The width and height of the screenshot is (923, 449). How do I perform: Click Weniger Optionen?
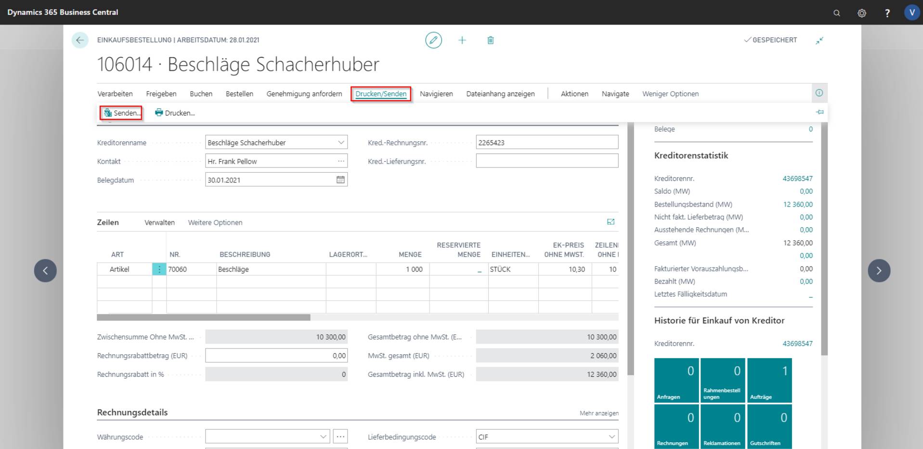pyautogui.click(x=670, y=94)
